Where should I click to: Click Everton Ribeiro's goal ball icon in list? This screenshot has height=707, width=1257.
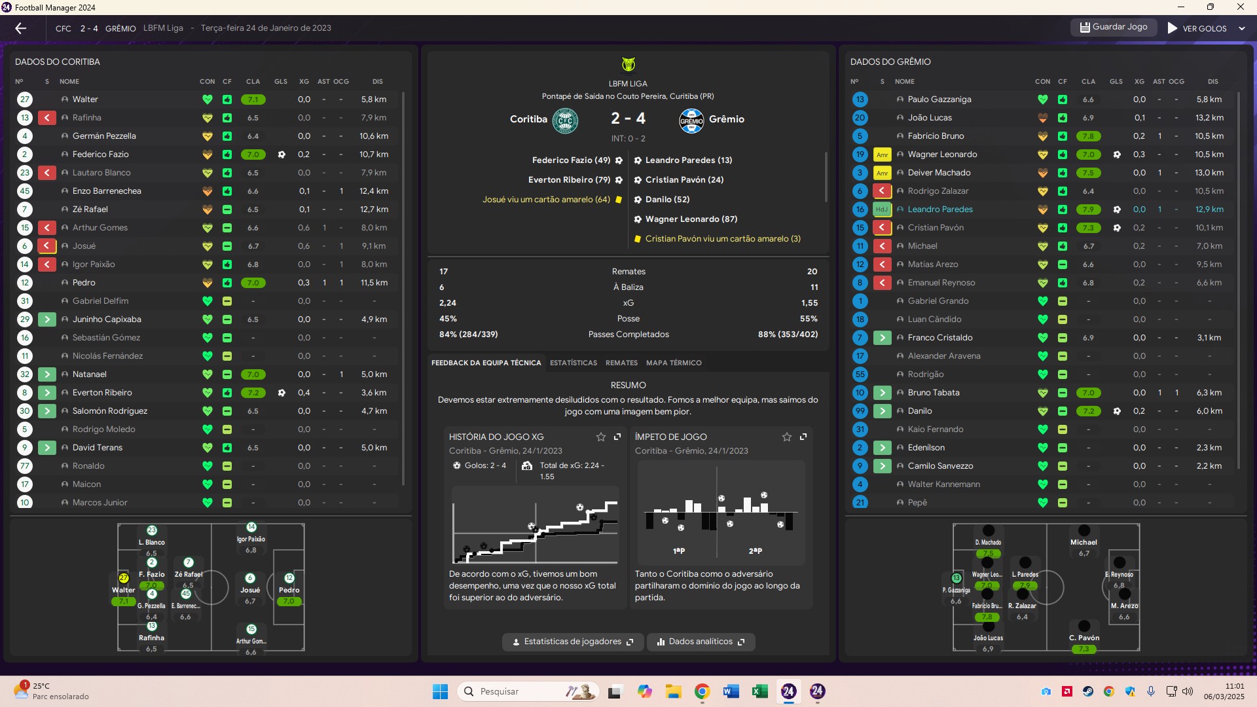(282, 393)
